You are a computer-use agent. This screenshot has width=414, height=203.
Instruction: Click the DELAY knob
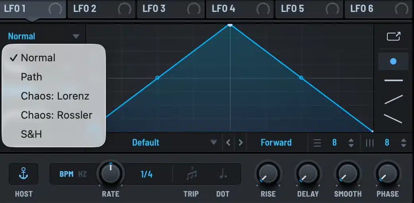pos(308,174)
